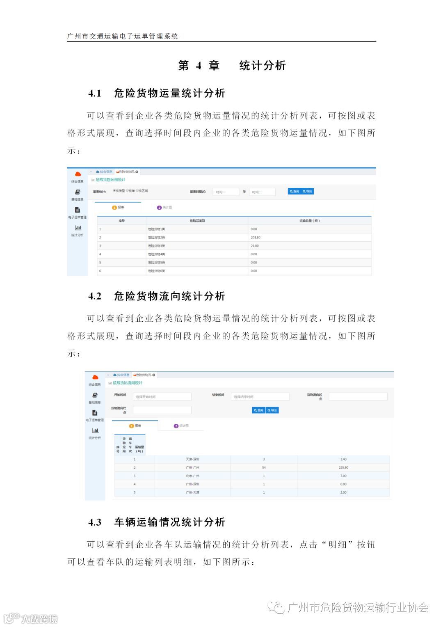Click 查询 button in 运量统计 screenshot
This screenshot has height=627, width=443.
[x=295, y=192]
